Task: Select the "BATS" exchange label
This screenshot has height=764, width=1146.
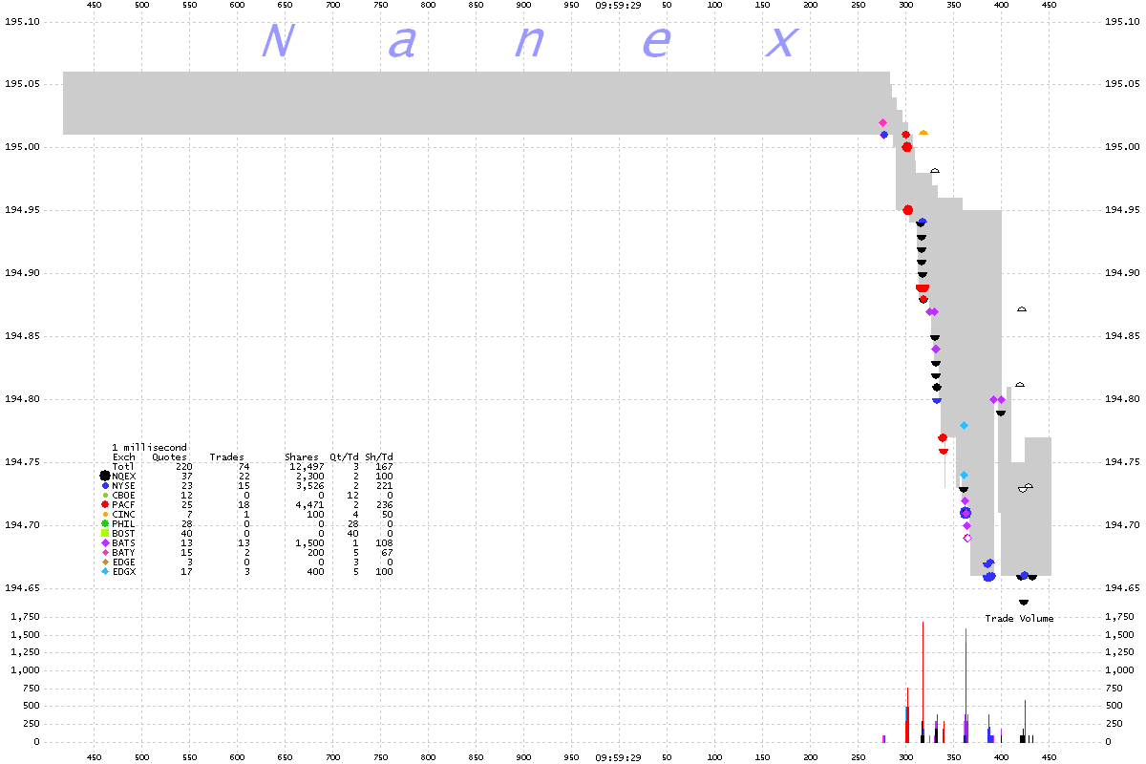Action: pos(124,542)
